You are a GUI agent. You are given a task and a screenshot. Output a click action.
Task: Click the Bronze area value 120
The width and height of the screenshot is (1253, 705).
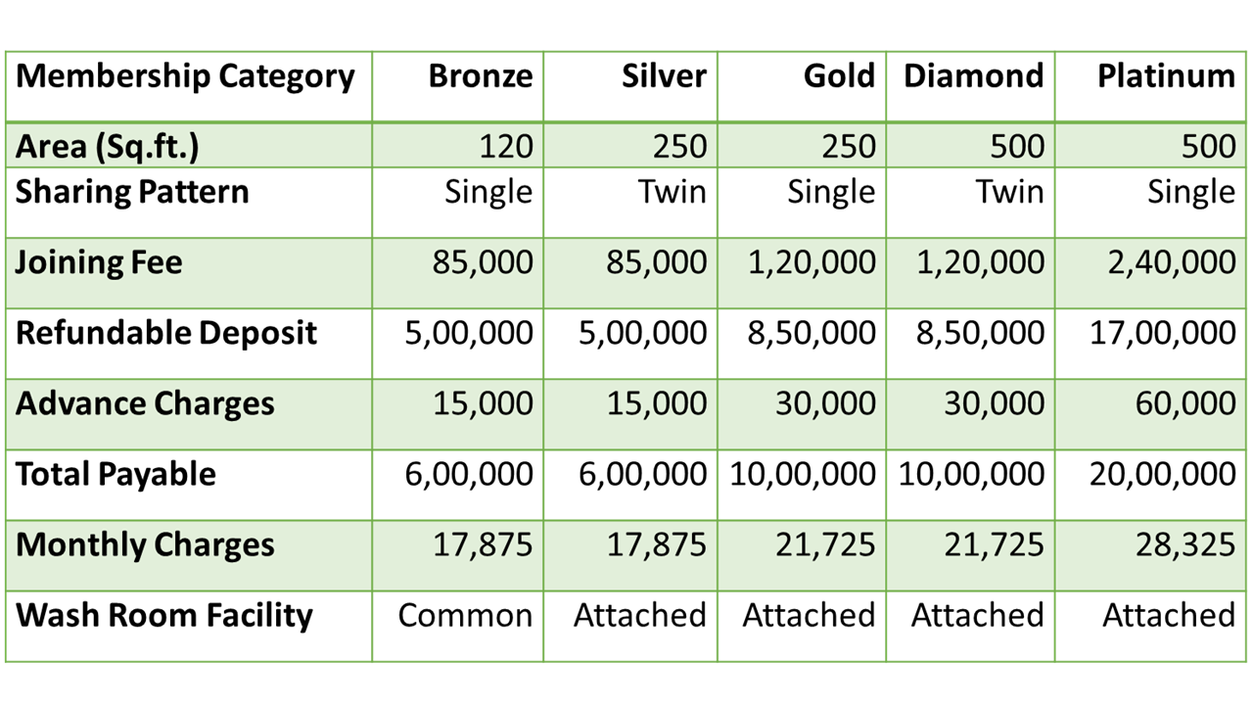pos(457,145)
